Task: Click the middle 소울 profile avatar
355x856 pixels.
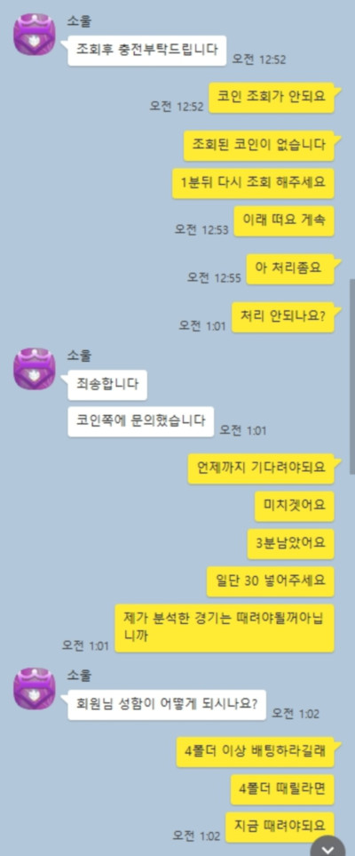Action: (34, 369)
